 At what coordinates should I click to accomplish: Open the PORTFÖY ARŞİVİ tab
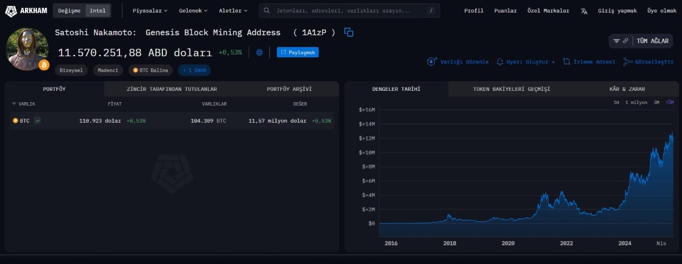tap(289, 89)
